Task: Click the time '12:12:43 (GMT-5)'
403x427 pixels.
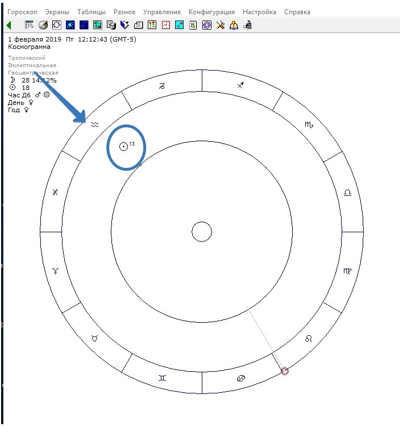Action: pos(107,39)
